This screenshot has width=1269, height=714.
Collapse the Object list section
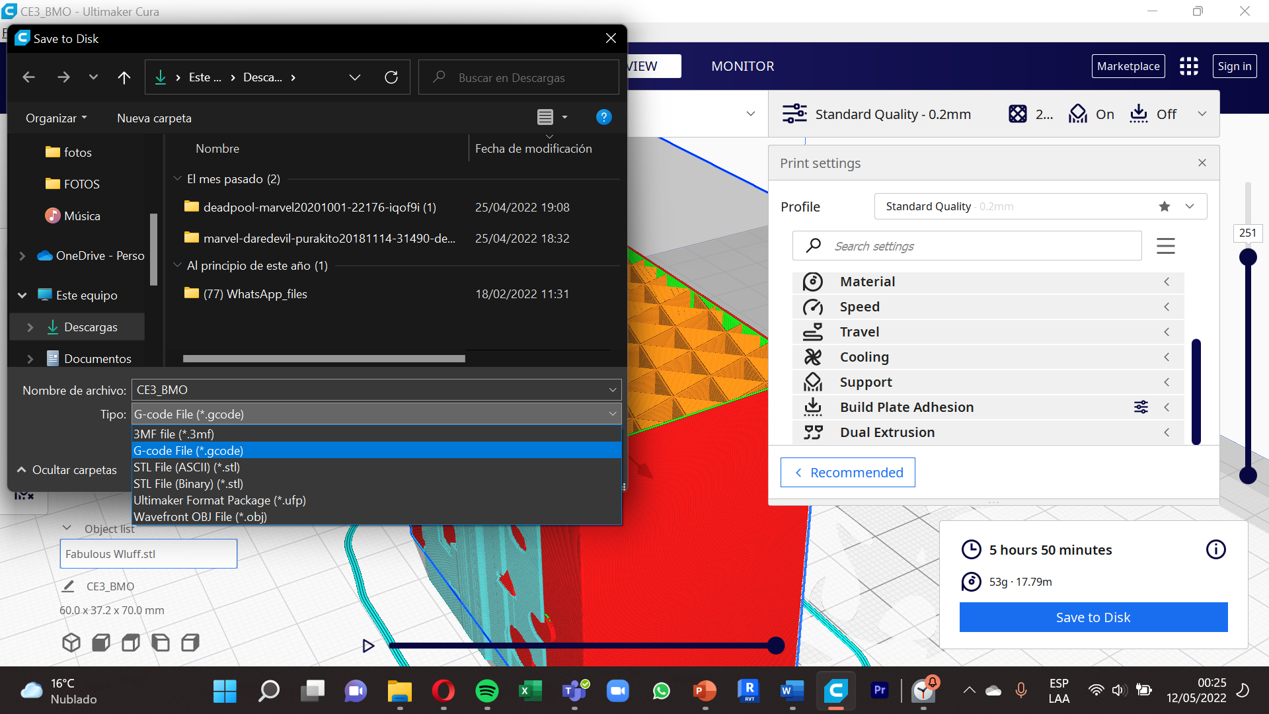66,528
